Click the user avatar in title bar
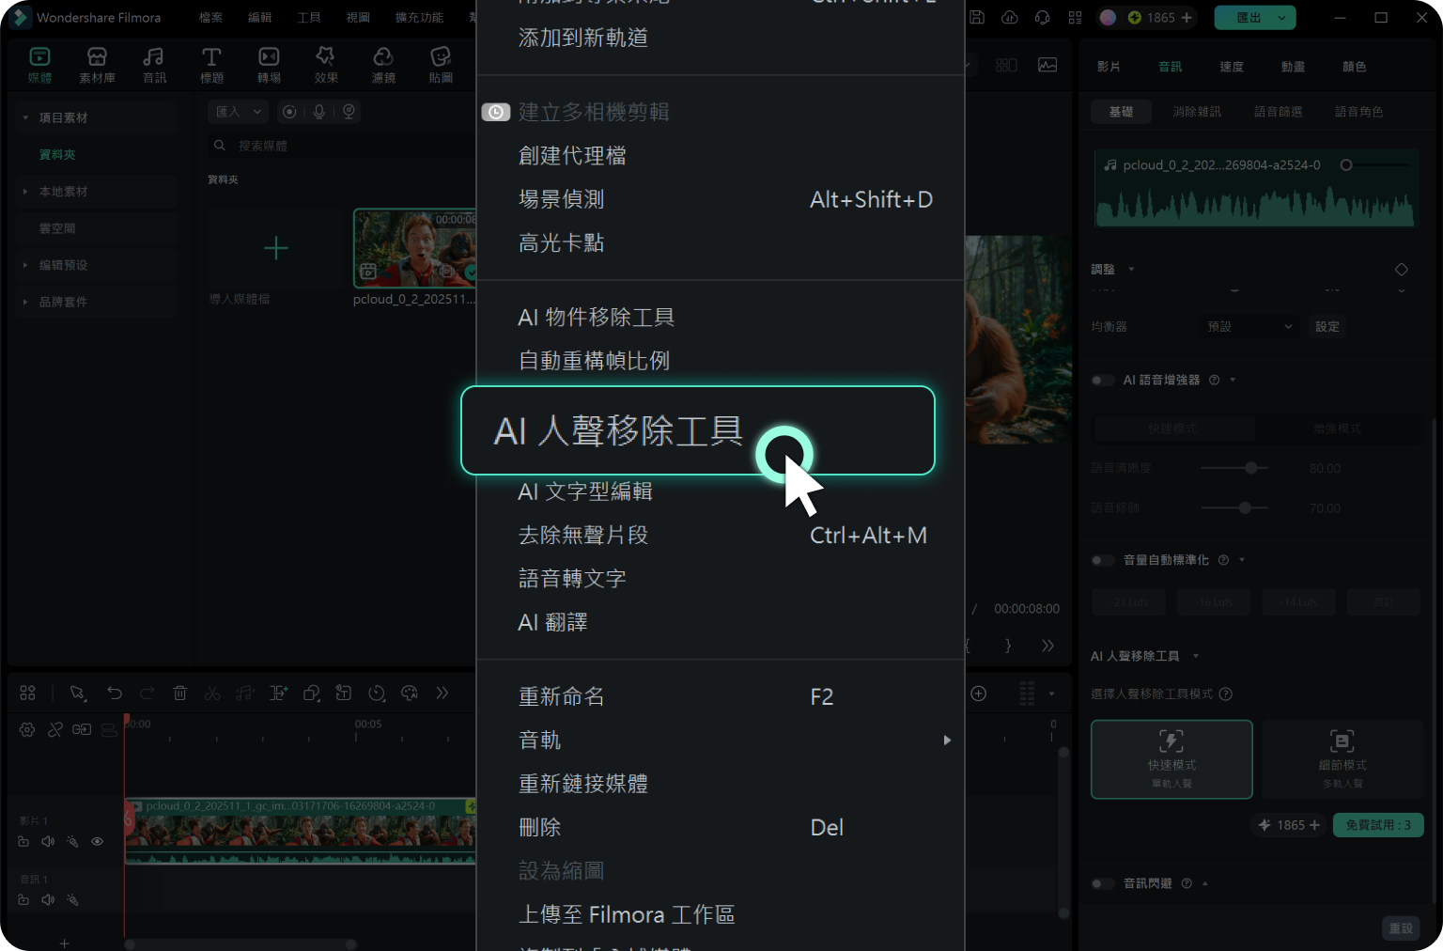This screenshot has width=1443, height=951. click(1108, 17)
